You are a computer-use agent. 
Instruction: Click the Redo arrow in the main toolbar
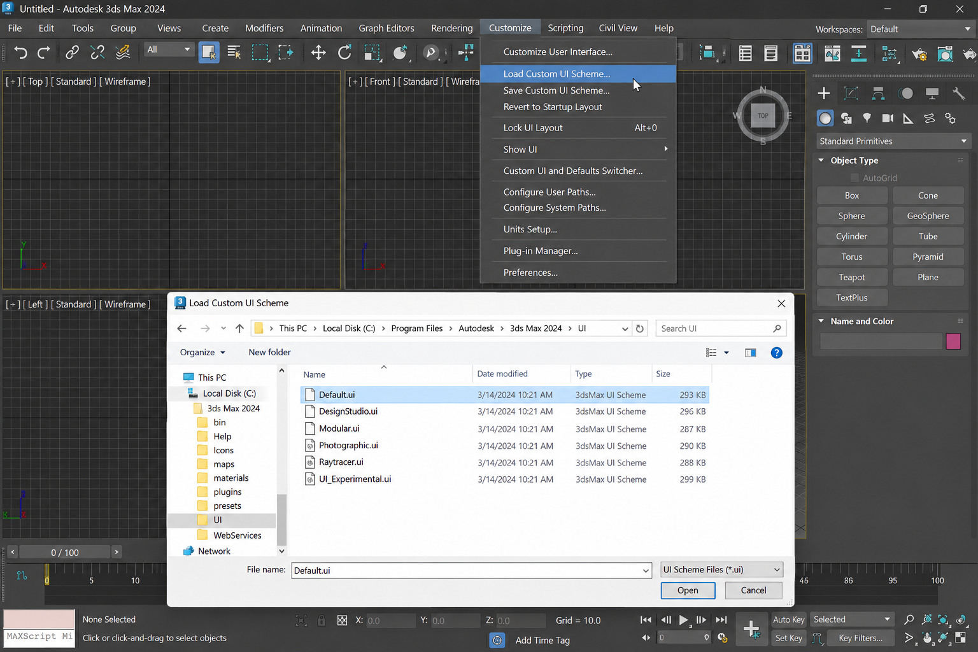(x=44, y=53)
